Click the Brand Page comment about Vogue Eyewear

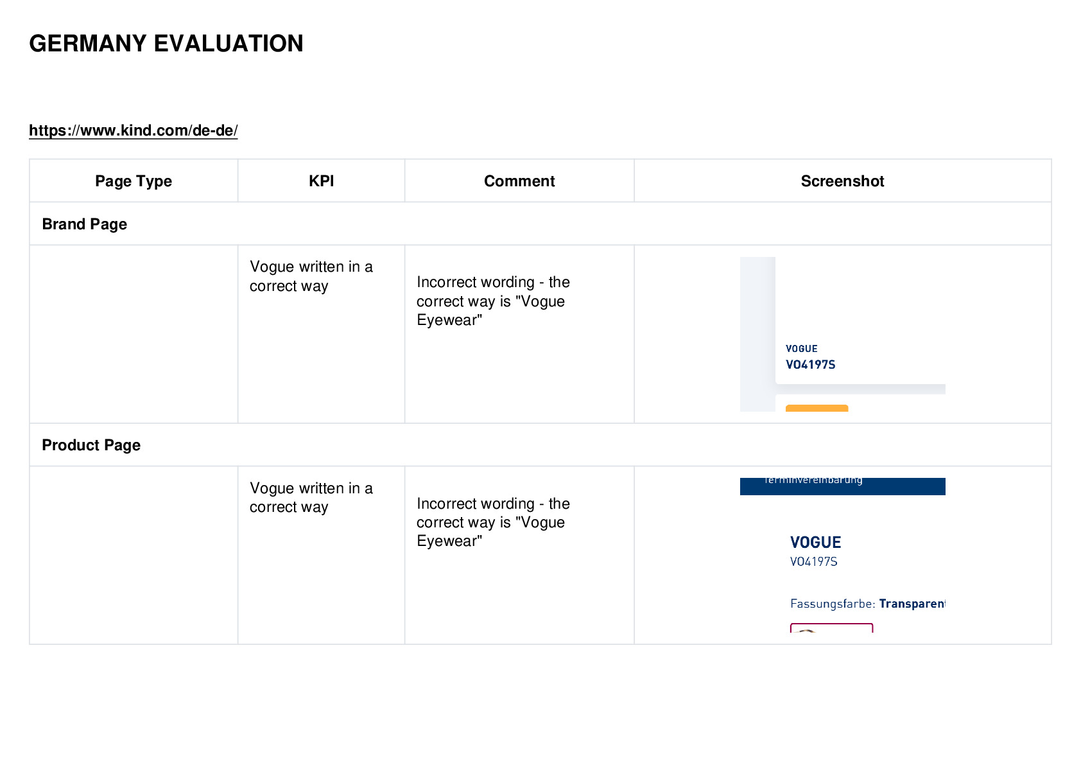click(493, 301)
